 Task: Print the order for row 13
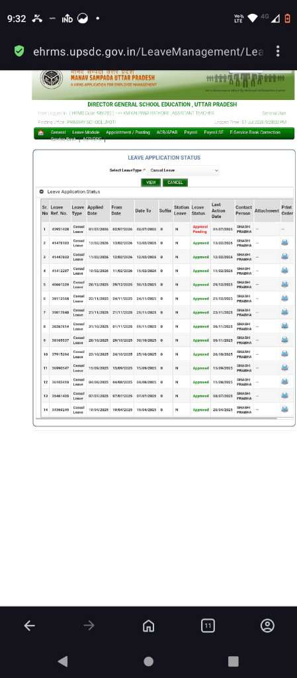click(x=284, y=395)
